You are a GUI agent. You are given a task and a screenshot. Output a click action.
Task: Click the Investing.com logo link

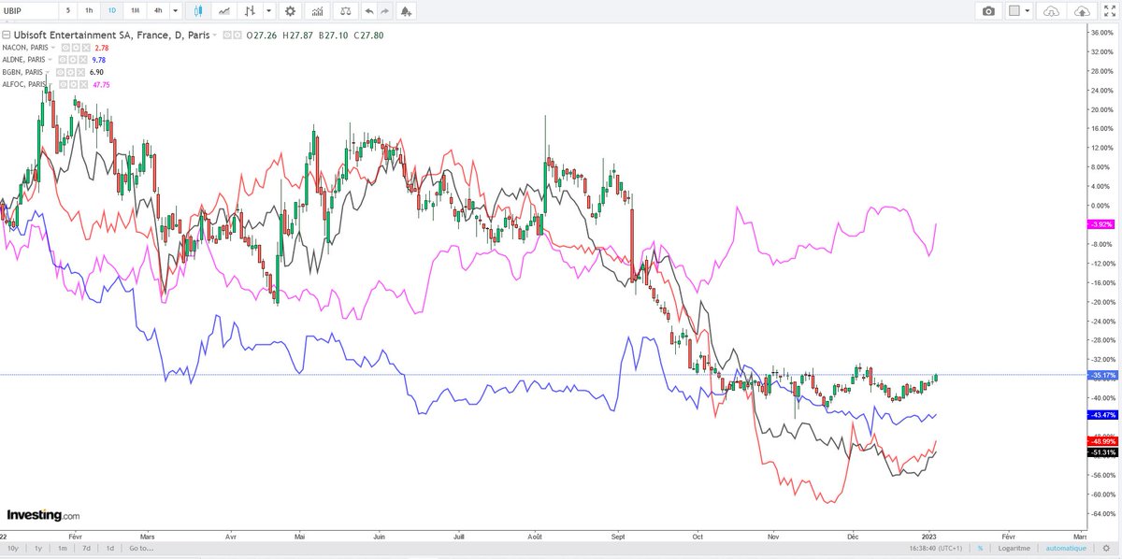coord(43,515)
